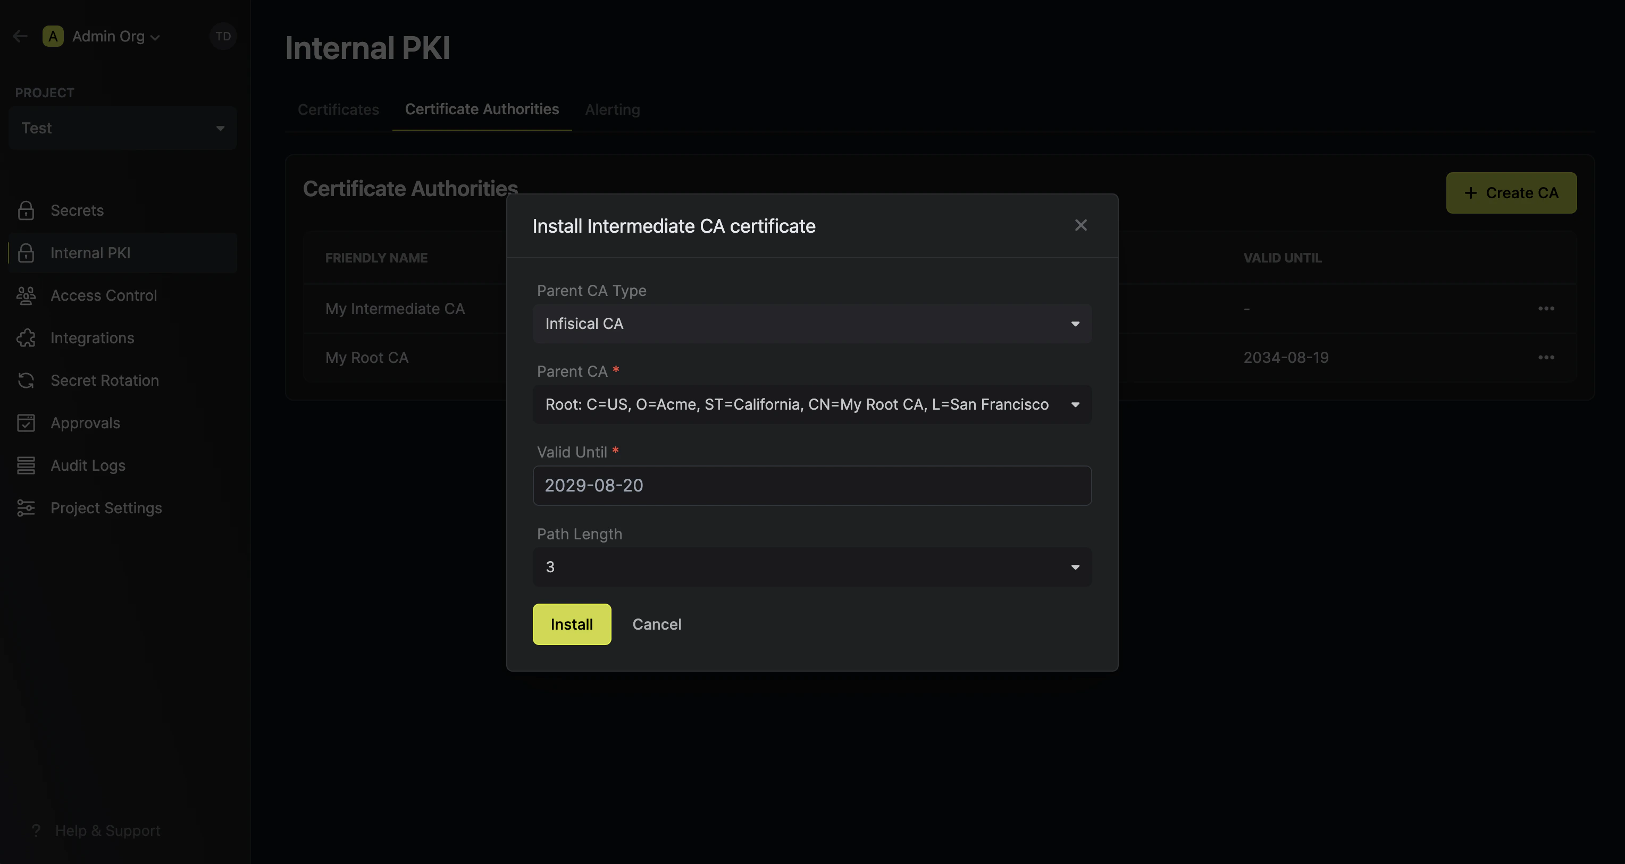Expand the Test project dropdown
This screenshot has width=1625, height=864.
point(123,128)
